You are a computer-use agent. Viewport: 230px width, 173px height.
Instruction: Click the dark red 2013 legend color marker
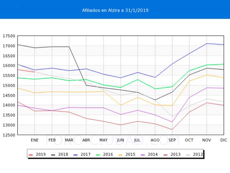pyautogui.click(x=166, y=155)
